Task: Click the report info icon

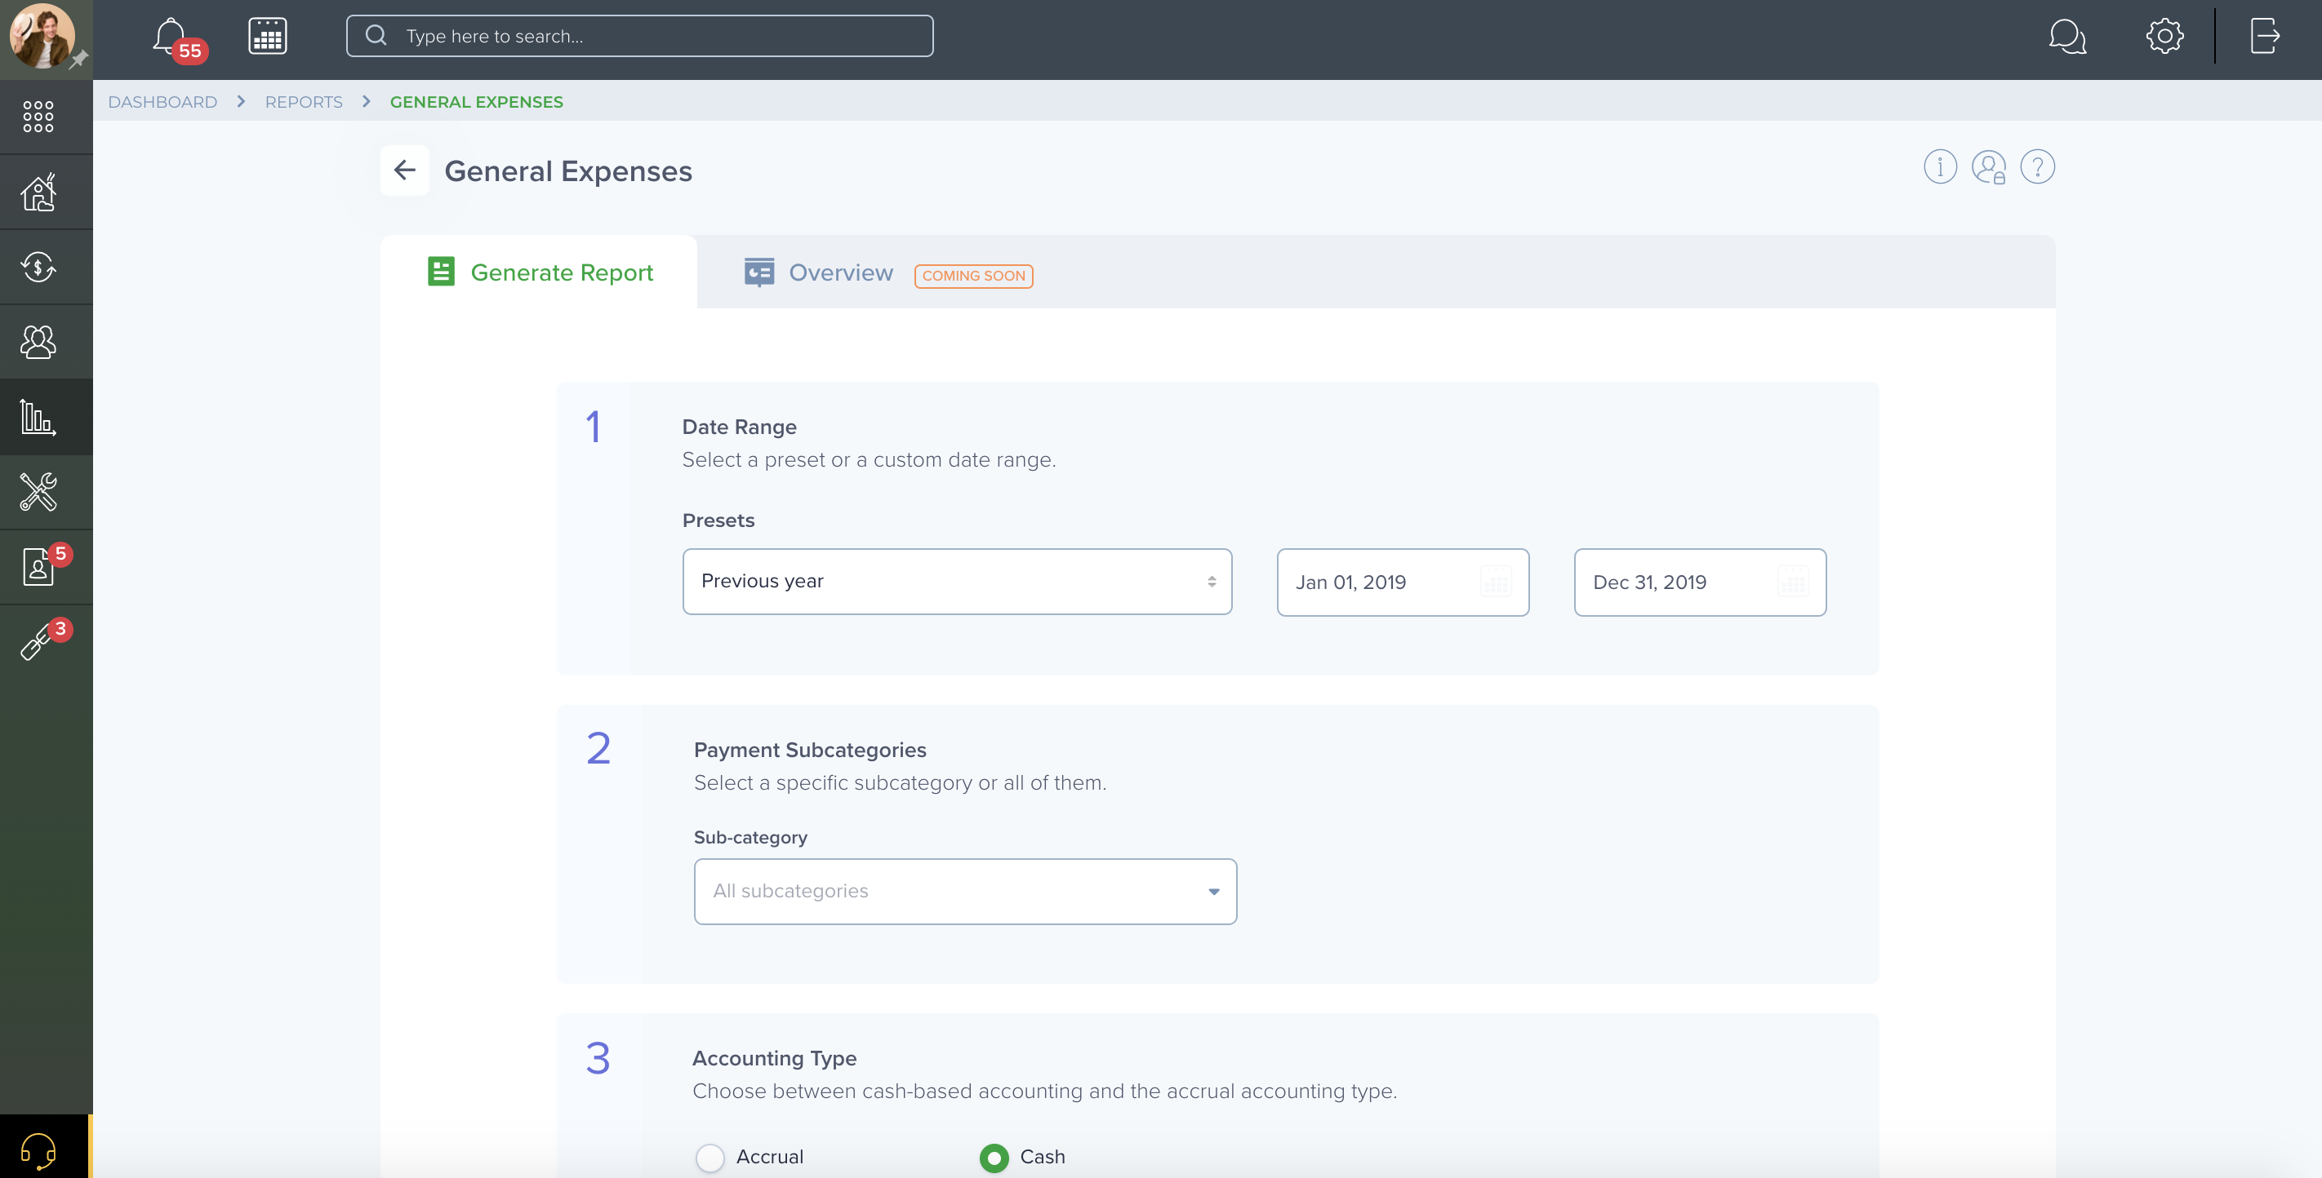Action: (1940, 166)
